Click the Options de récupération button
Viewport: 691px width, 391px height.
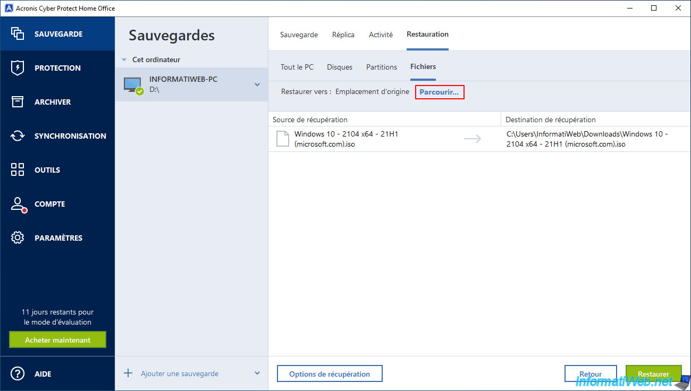[330, 374]
